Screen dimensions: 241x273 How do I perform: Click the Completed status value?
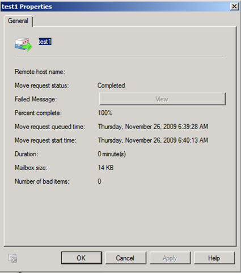pos(111,85)
